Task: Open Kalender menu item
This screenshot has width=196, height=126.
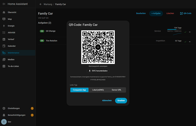Action: pos(18,46)
